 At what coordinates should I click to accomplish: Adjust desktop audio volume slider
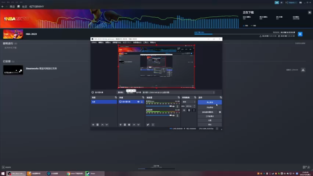coord(159,115)
